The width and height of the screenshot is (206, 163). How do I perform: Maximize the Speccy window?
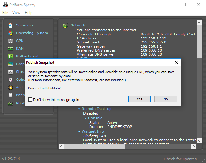coord(184,5)
